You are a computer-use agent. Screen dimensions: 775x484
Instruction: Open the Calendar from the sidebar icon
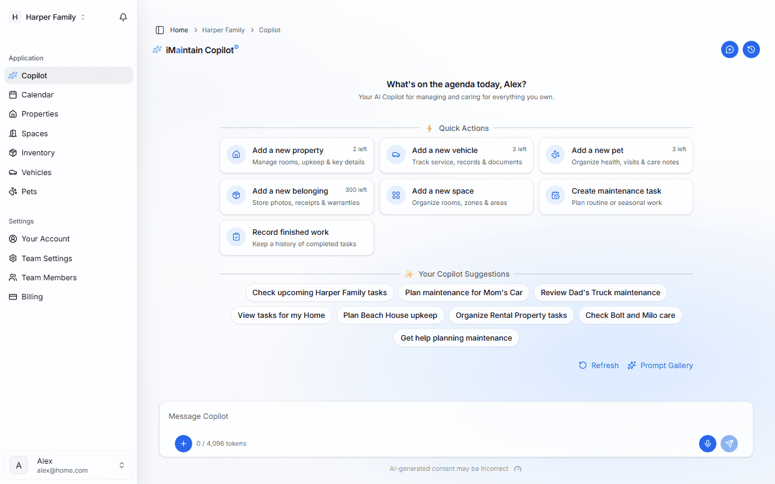14,94
